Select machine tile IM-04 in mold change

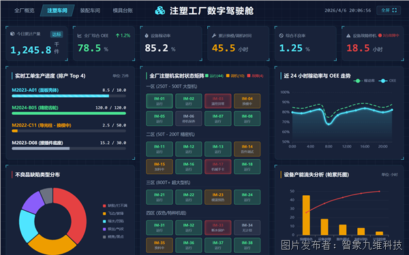click(247, 101)
